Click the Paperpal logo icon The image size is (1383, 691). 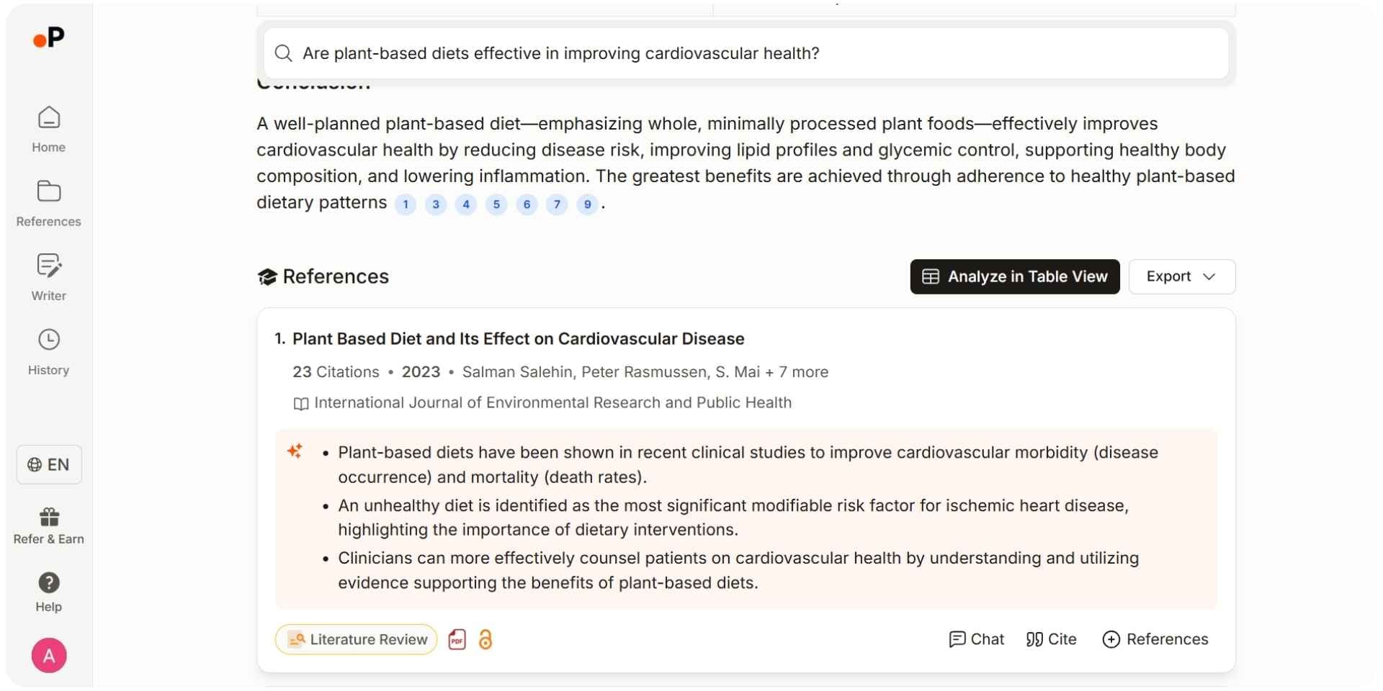click(49, 37)
